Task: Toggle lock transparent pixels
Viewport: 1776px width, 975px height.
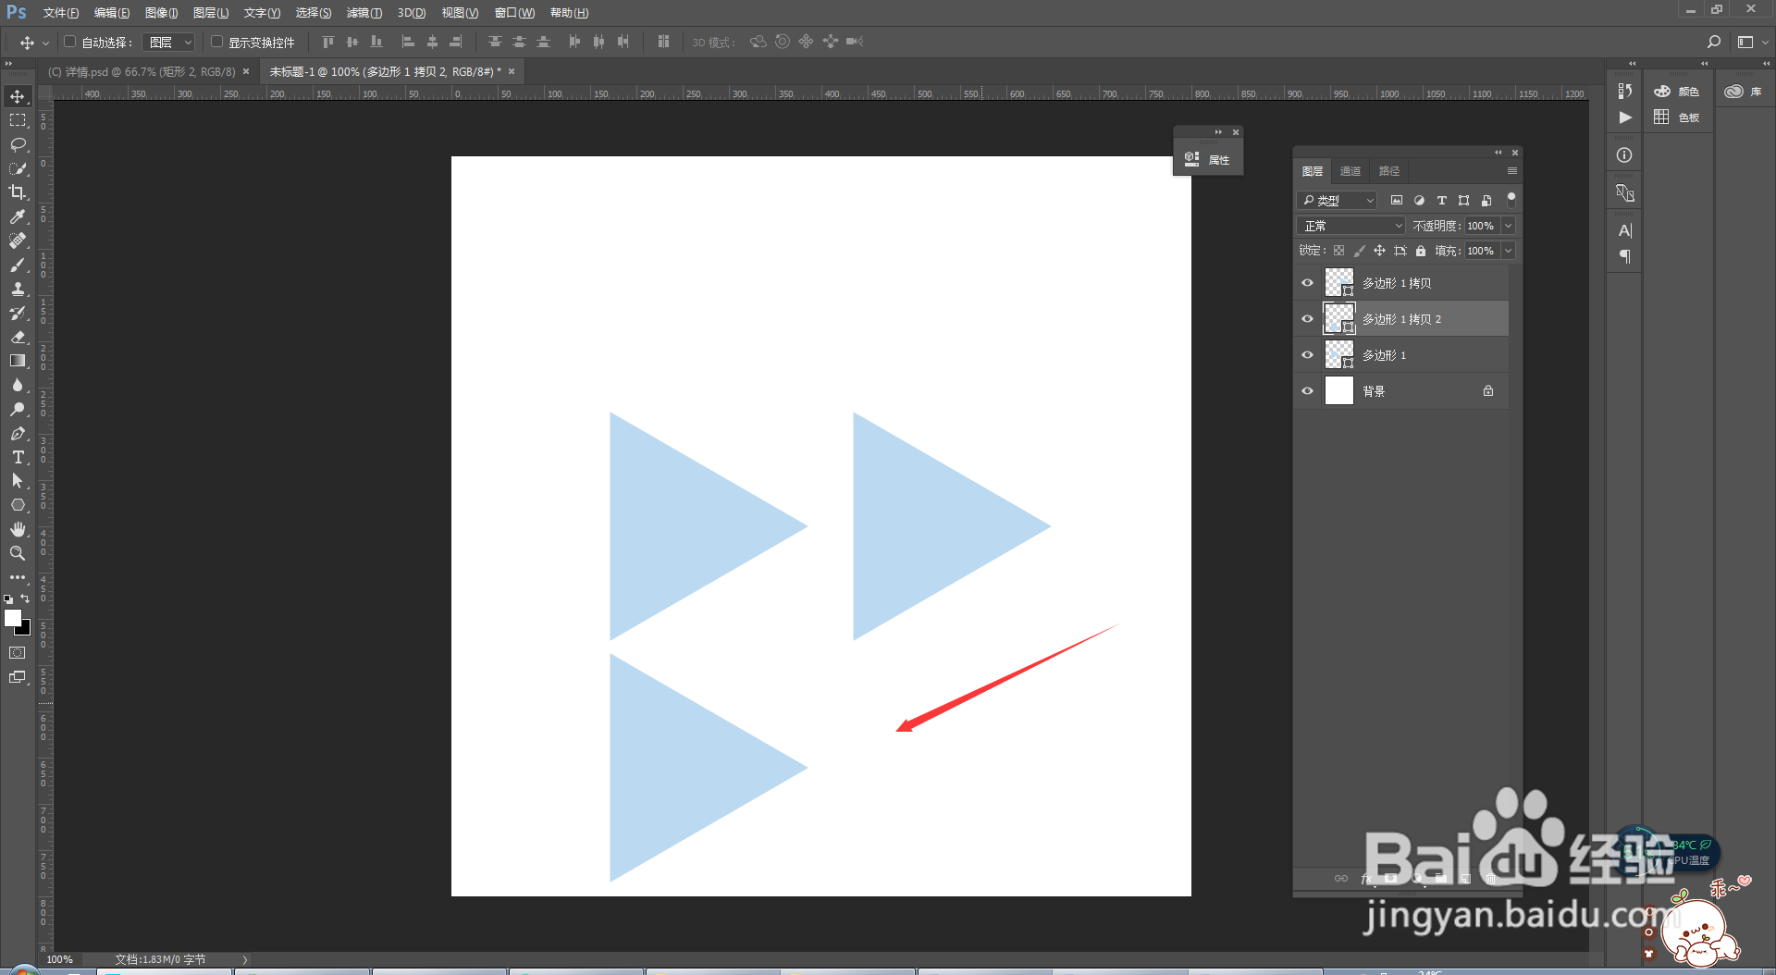Action: (1338, 251)
